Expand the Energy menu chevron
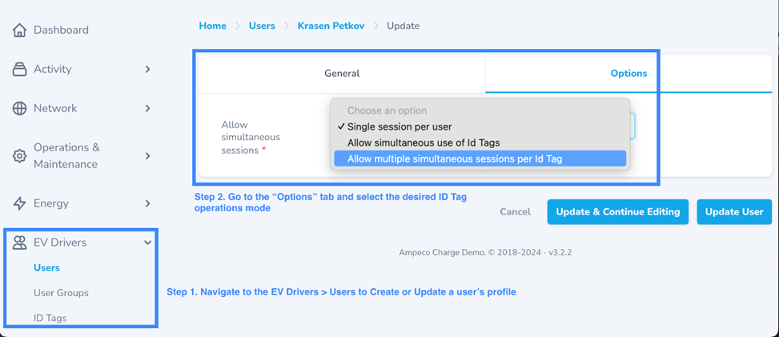 (147, 203)
